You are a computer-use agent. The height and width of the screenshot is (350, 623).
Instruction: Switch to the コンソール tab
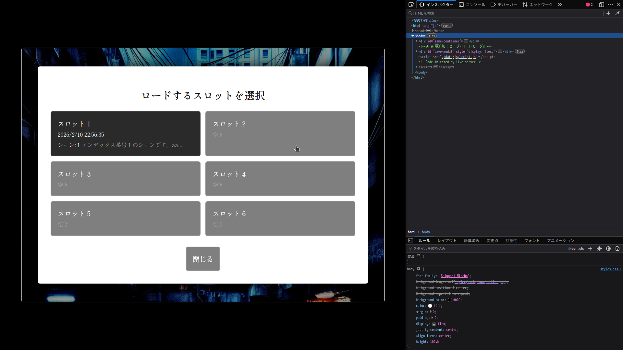(x=472, y=5)
